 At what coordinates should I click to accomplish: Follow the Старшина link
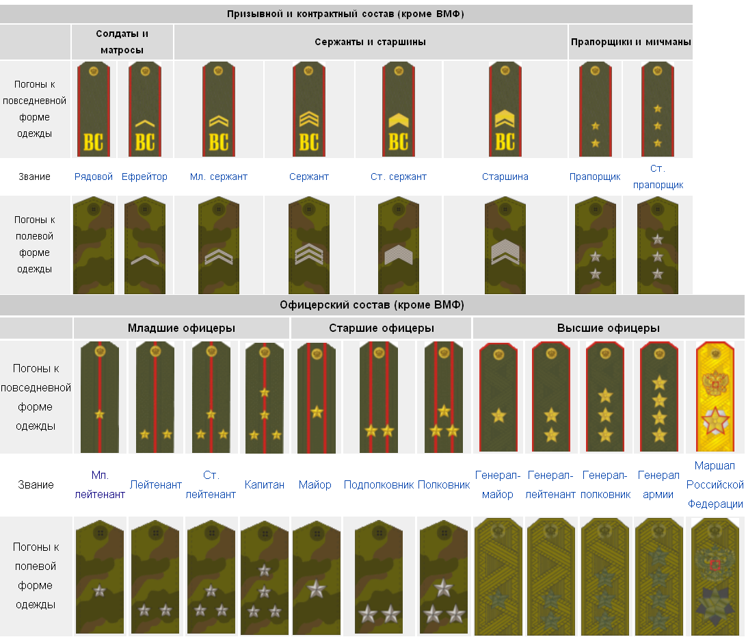[505, 177]
